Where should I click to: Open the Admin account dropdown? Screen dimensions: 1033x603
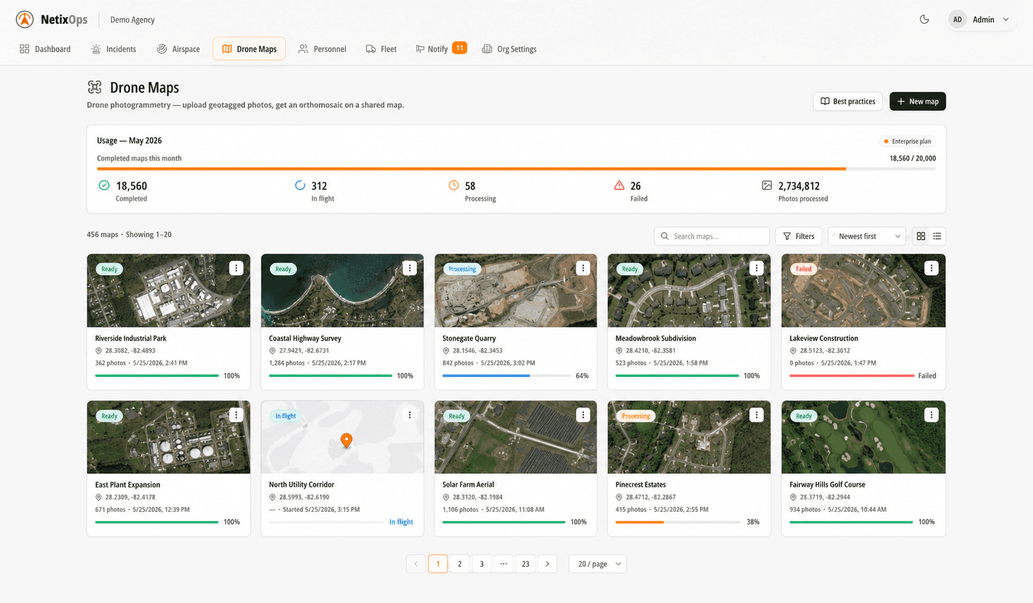point(981,20)
